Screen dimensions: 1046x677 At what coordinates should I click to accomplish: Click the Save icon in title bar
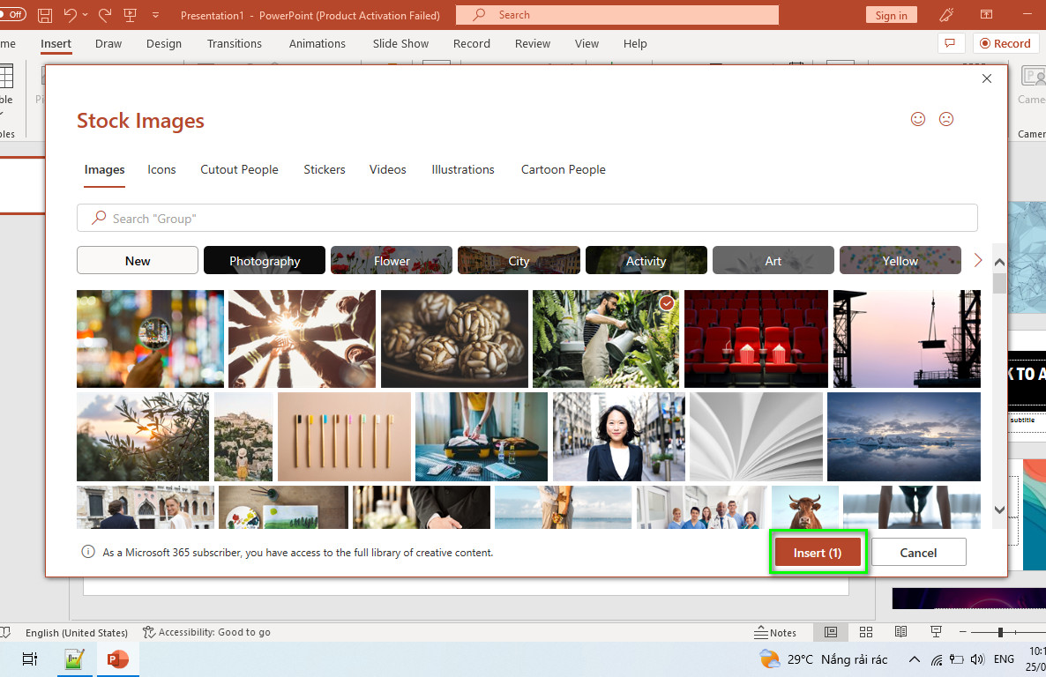point(45,15)
